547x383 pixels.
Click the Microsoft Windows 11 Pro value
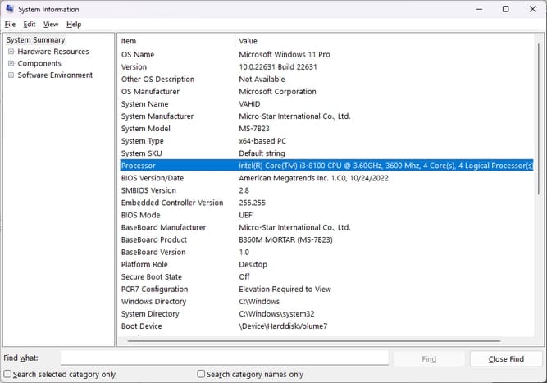[285, 54]
